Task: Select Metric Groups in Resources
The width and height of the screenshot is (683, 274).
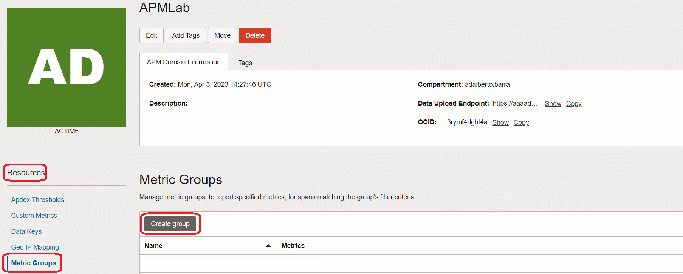Action: pos(34,263)
